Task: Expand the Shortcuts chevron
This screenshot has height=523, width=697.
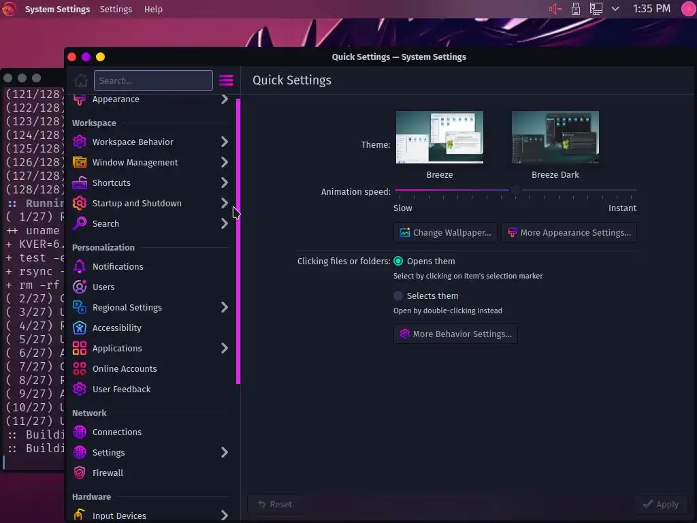Action: tap(225, 183)
